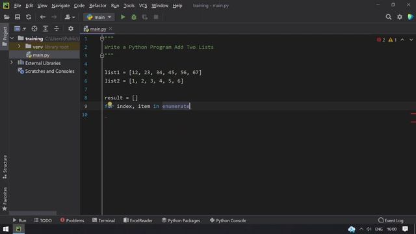Close the main.py editor tab
The height and width of the screenshot is (234, 416).
[x=110, y=29]
